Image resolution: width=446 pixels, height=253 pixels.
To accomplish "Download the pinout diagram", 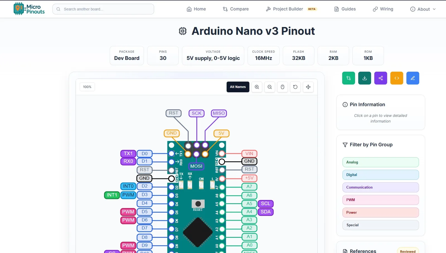I will (365, 78).
